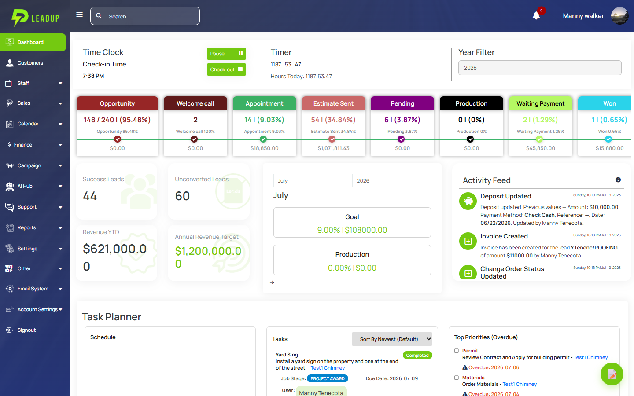
Task: Go to Customers page
Action: (x=33, y=63)
